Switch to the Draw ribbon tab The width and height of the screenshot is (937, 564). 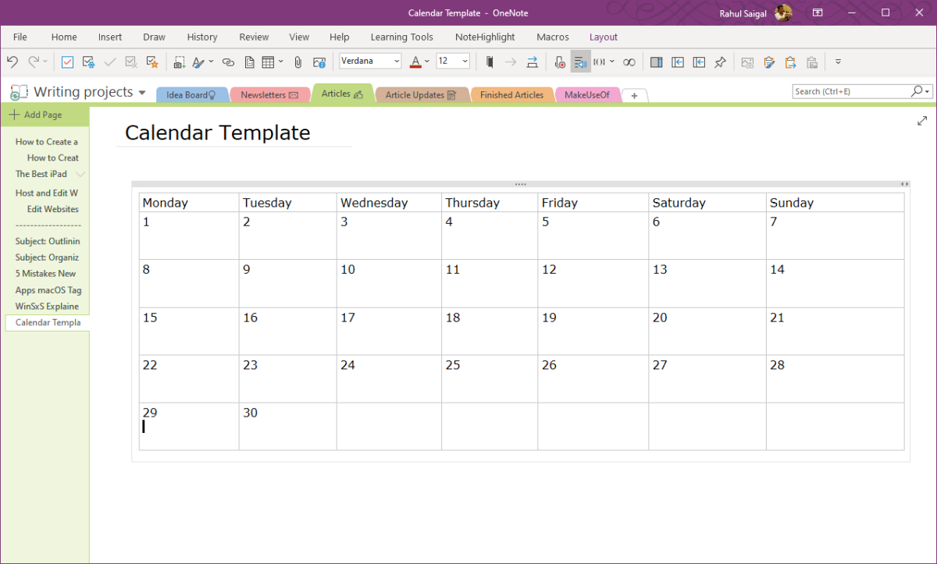pyautogui.click(x=154, y=37)
